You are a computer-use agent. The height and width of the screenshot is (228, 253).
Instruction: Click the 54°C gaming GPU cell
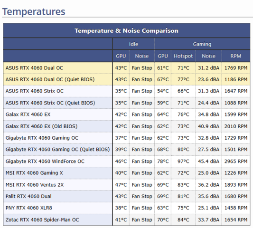point(163,91)
